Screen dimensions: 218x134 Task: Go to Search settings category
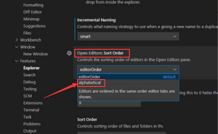(x=29, y=75)
